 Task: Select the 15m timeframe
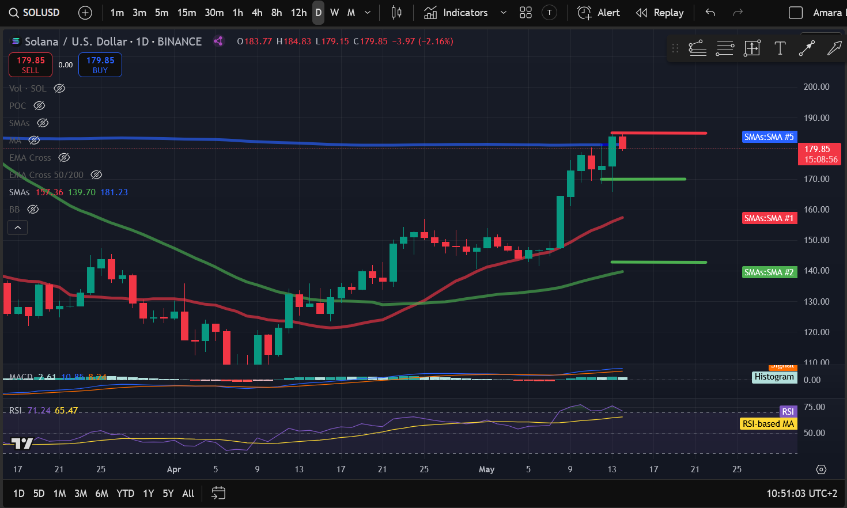click(187, 13)
